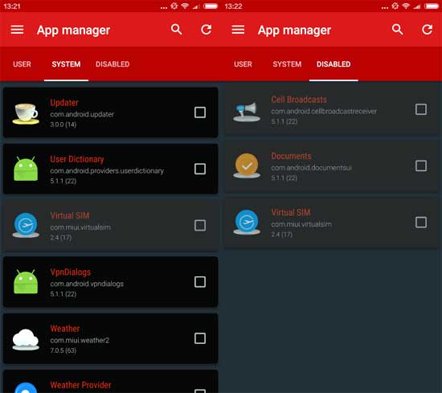Tap search icon in right App manager
This screenshot has height=393, width=442.
point(398,29)
